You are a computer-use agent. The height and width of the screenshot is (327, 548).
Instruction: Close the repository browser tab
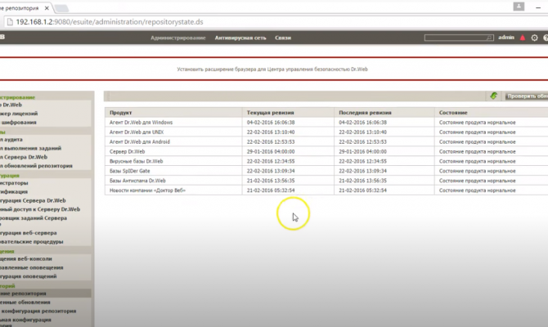click(47, 8)
